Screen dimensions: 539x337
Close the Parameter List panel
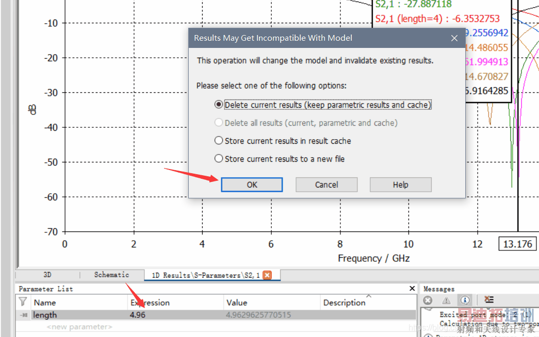412,289
